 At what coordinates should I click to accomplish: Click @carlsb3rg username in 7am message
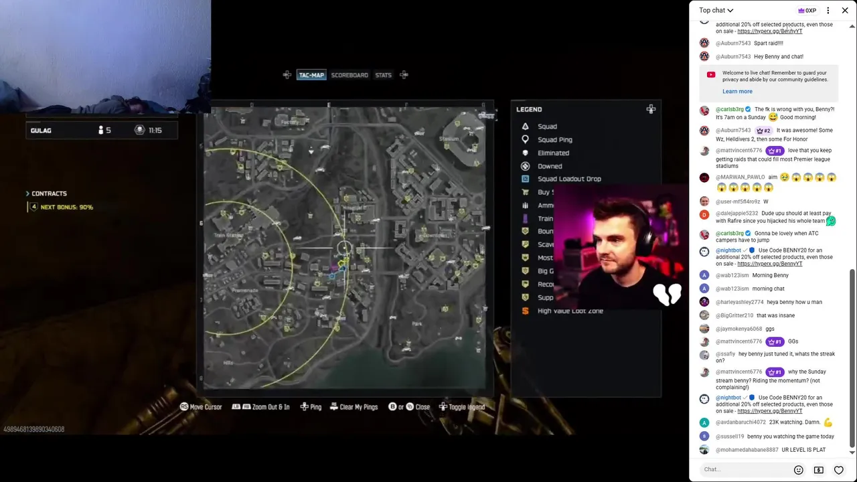click(x=730, y=109)
